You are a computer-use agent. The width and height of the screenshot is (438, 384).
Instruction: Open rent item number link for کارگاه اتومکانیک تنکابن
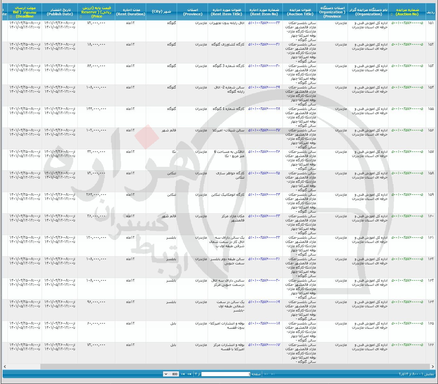coord(264,195)
